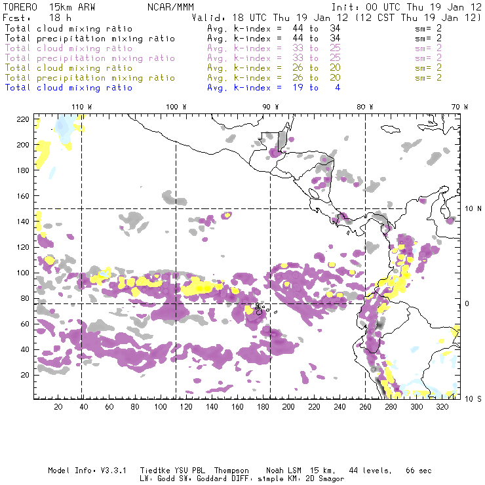This screenshot has width=485, height=485.
Task: Select "20" on the horizontal axis
Action: tap(58, 407)
